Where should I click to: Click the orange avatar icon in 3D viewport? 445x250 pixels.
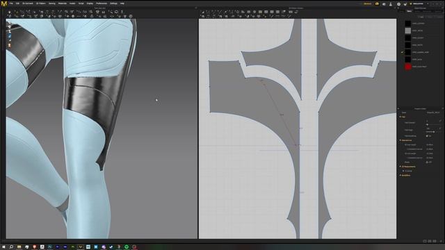9,45
